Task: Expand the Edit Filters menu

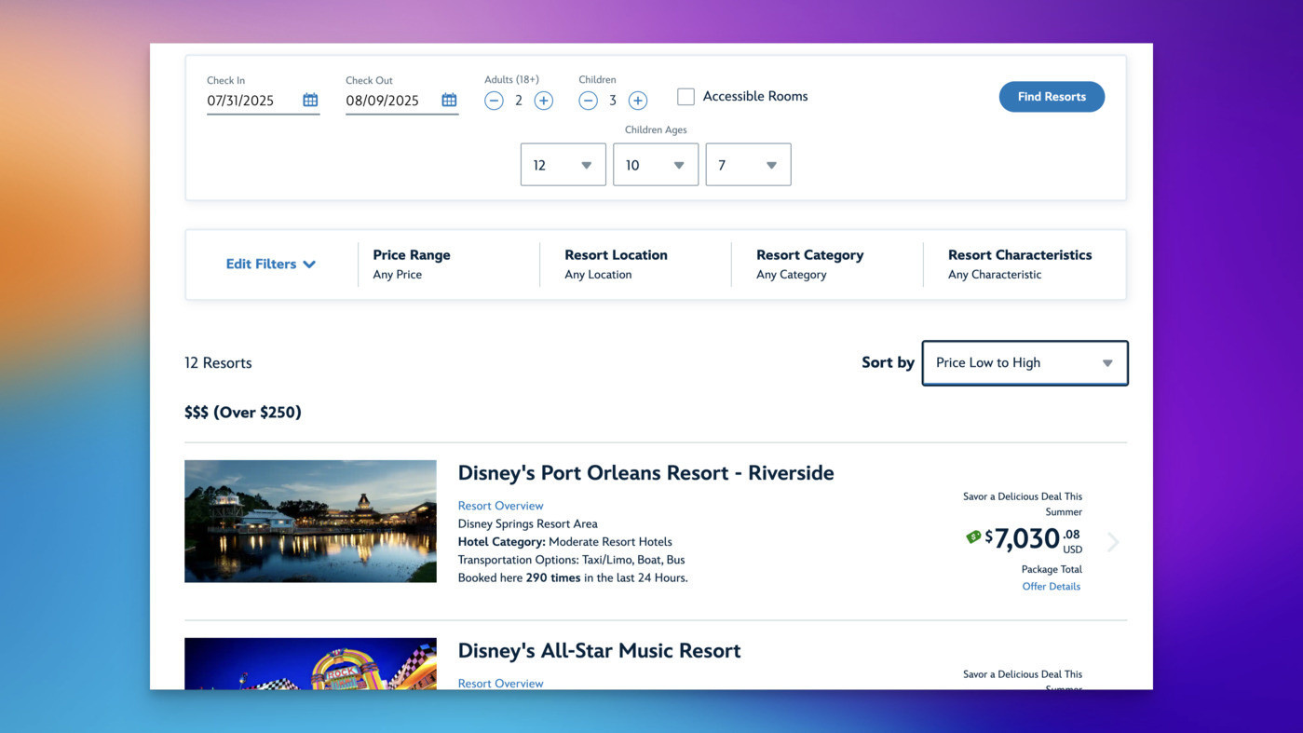Action: point(271,265)
